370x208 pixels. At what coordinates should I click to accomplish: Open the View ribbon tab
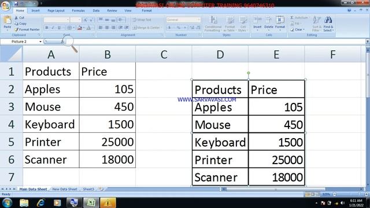click(128, 10)
